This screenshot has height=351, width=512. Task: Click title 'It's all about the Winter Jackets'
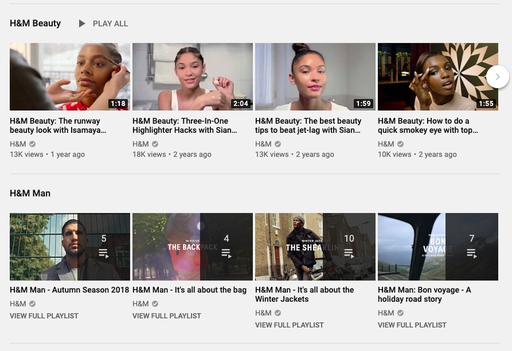pyautogui.click(x=304, y=294)
